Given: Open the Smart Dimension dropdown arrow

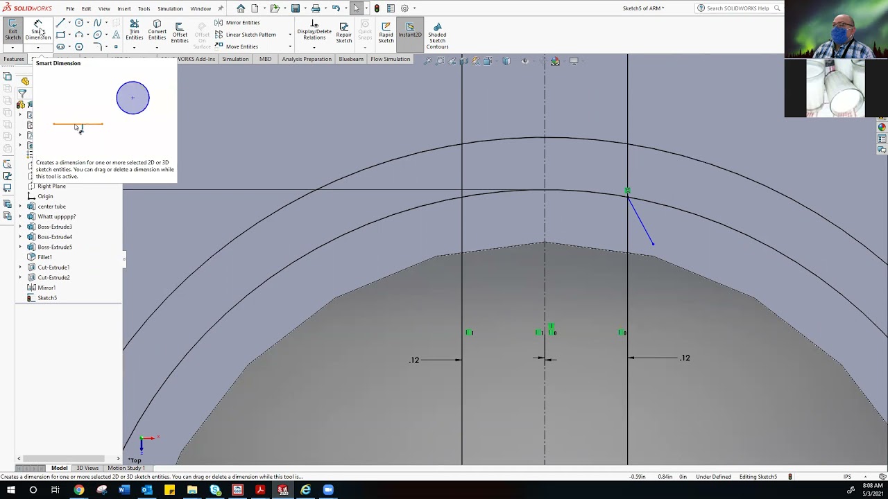Looking at the screenshot, I should [x=38, y=47].
